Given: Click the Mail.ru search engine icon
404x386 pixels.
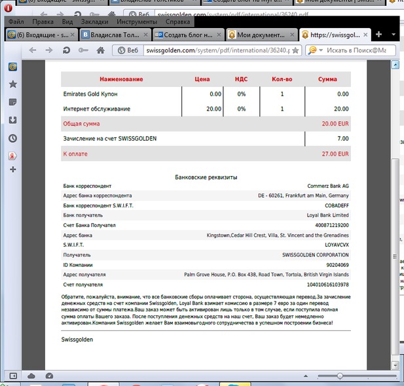Looking at the screenshot, I should click(x=312, y=50).
